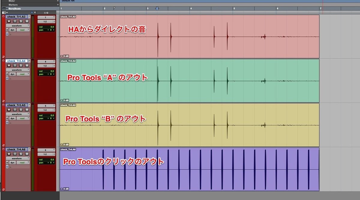Record-enable track check_Tr2.A4
Screen dimensions: 360x200
click(x=9, y=65)
